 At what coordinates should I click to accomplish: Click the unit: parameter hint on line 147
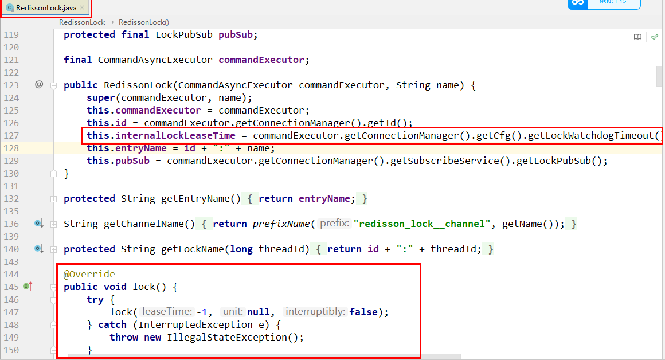pos(232,312)
